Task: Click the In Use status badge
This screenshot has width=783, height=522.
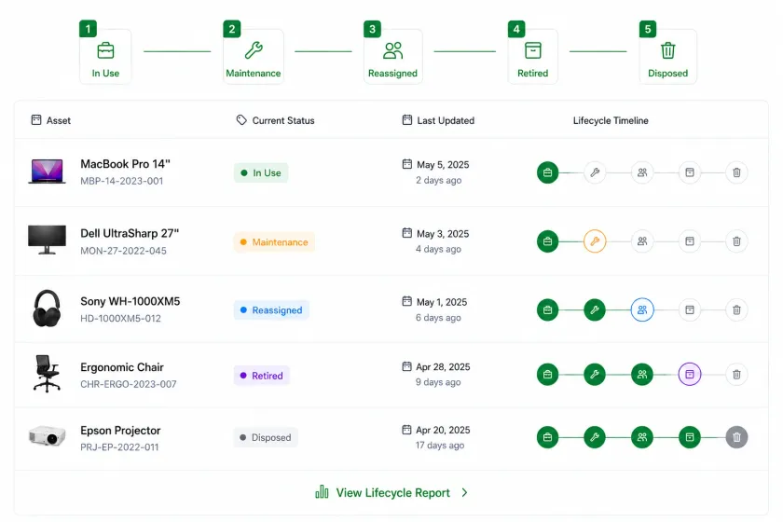Action: [261, 172]
